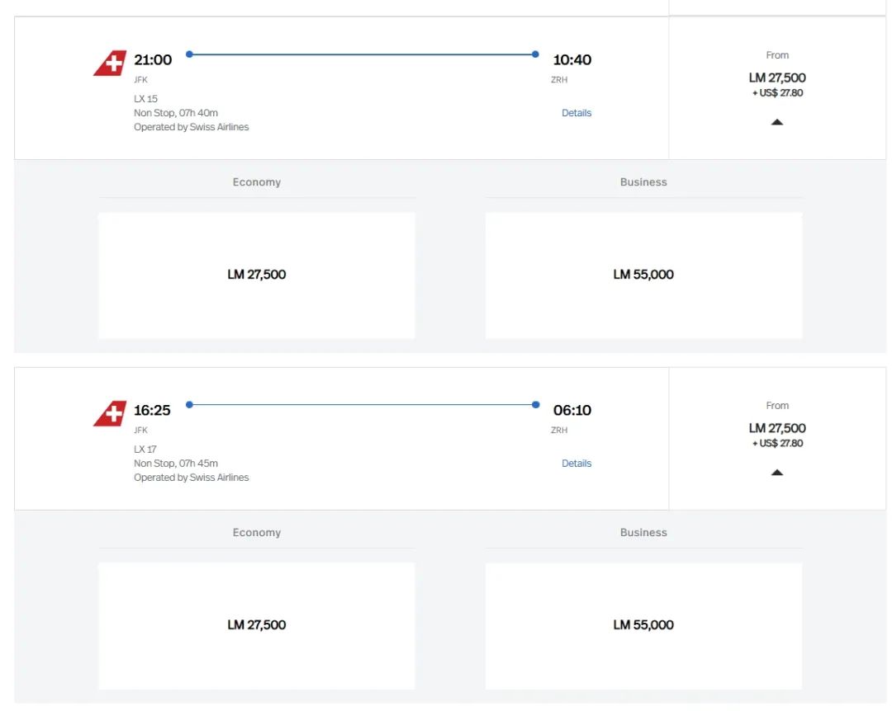Screen dimensions: 892x711
Task: Collapse fare options for the 21:00 flight
Action: pyautogui.click(x=776, y=122)
